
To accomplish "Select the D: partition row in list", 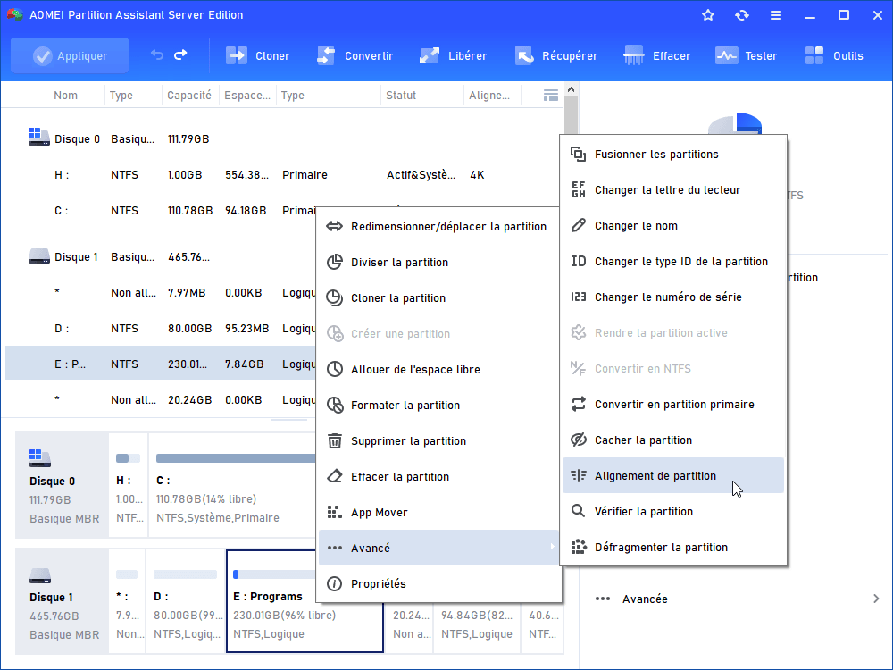I will 160,329.
